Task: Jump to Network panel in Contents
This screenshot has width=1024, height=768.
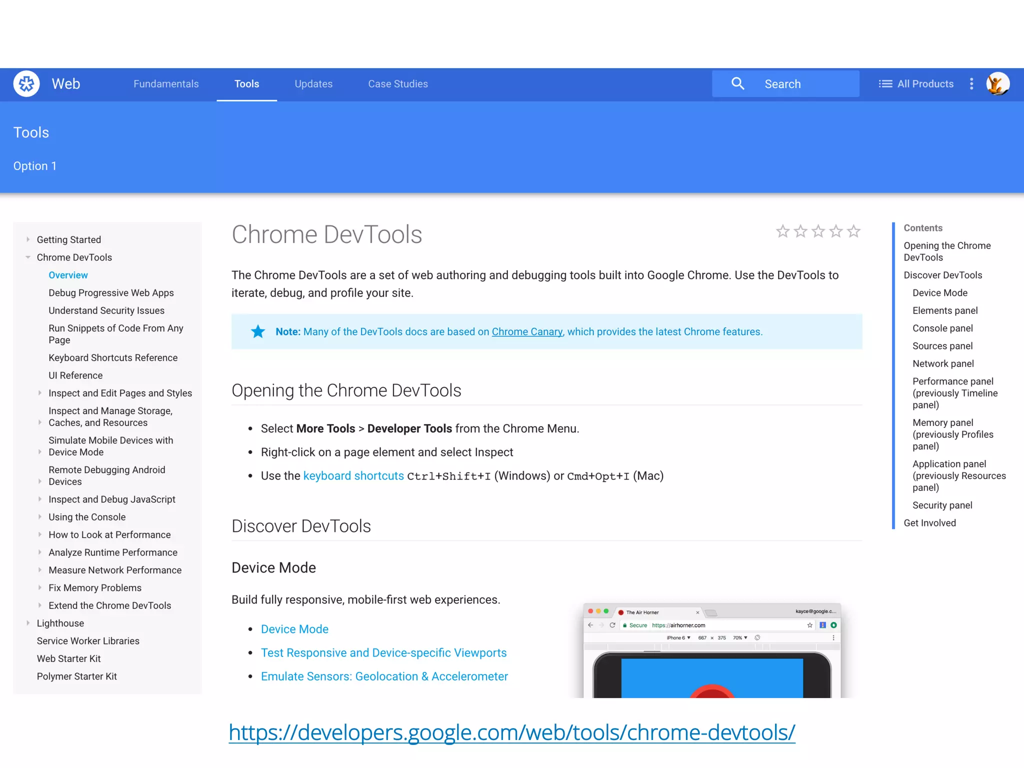Action: 943,363
